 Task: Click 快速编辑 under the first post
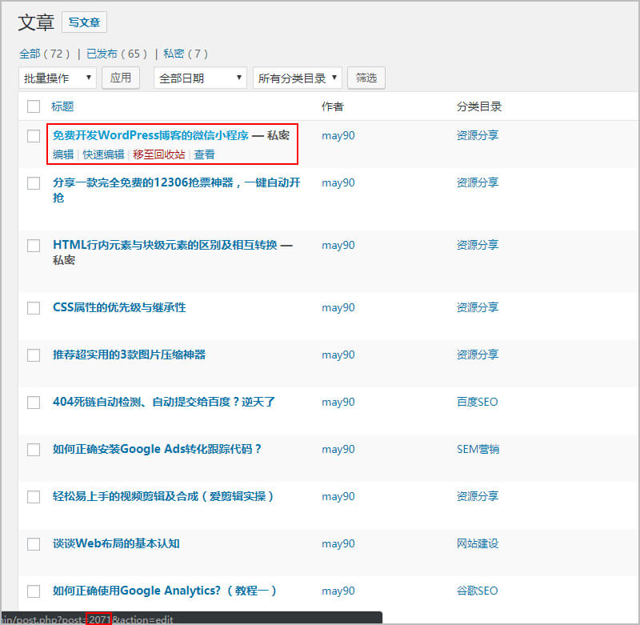click(103, 154)
